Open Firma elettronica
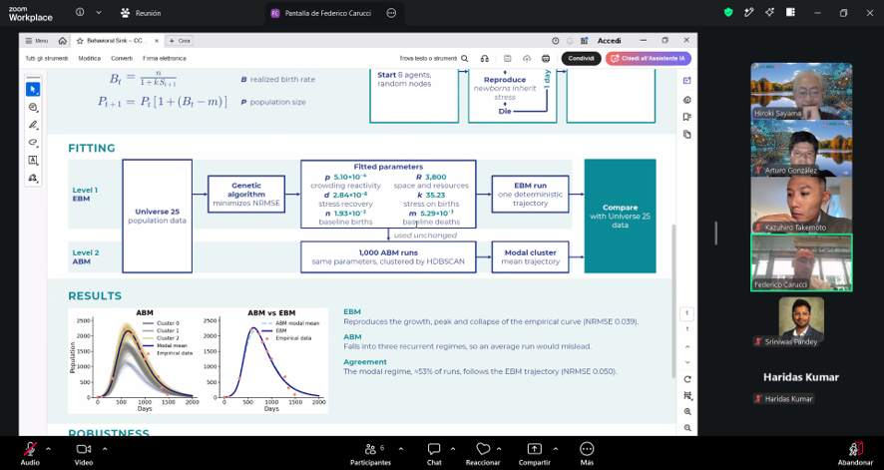884x470 pixels. pyautogui.click(x=164, y=58)
